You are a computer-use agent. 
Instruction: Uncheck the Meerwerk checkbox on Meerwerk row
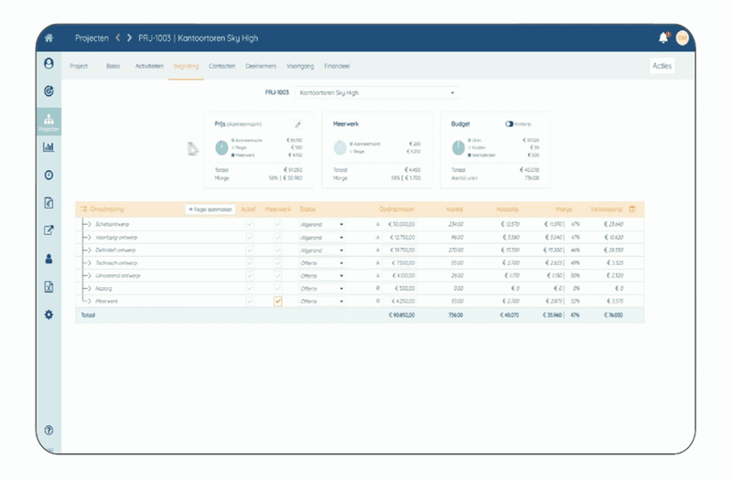point(278,301)
